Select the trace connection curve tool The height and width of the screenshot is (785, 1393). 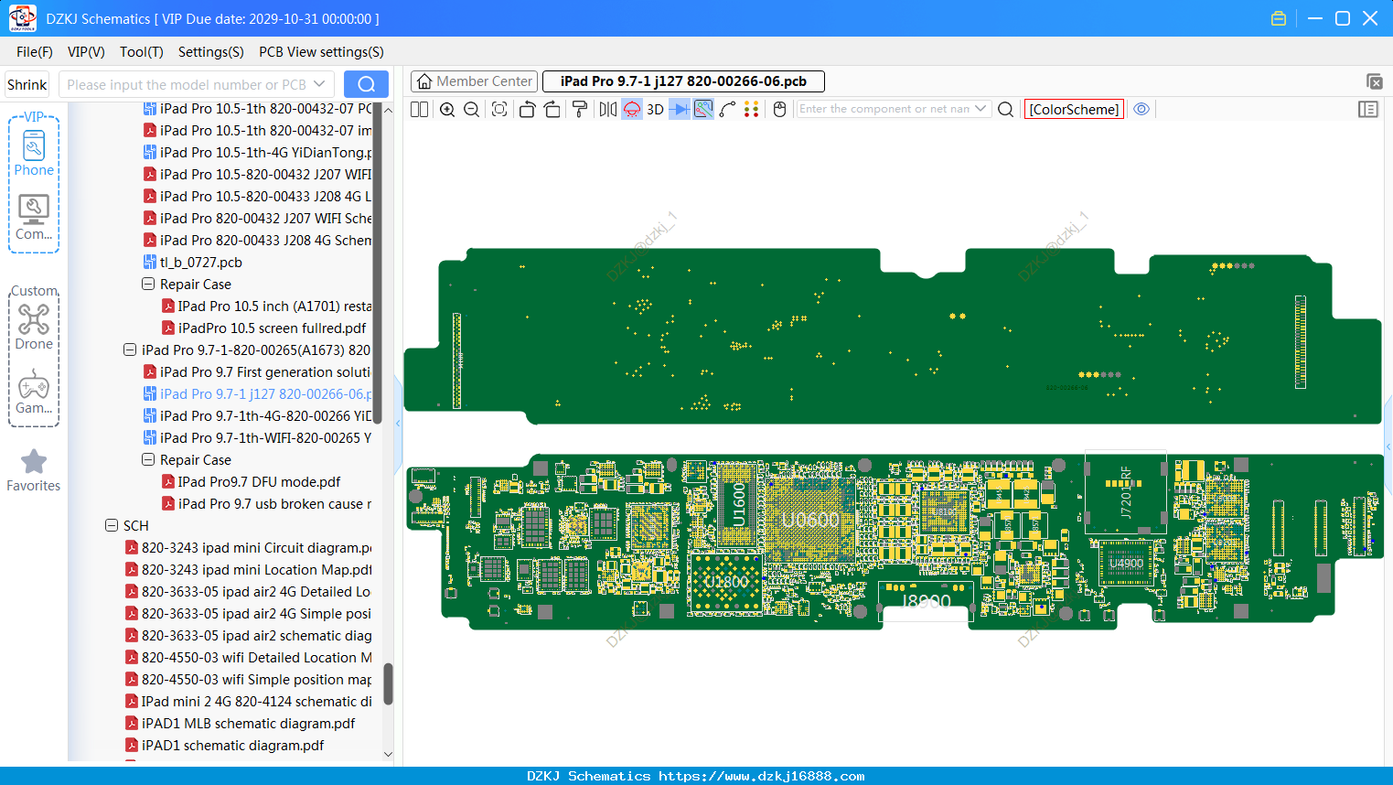pos(728,109)
